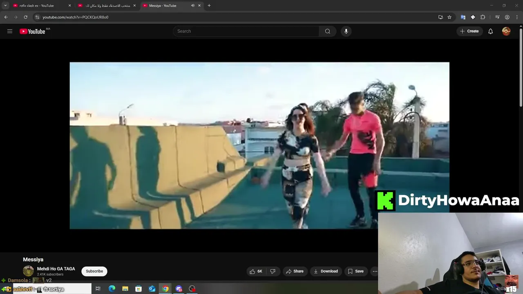The height and width of the screenshot is (294, 523).
Task: Start voice search with the microphone
Action: (x=346, y=31)
